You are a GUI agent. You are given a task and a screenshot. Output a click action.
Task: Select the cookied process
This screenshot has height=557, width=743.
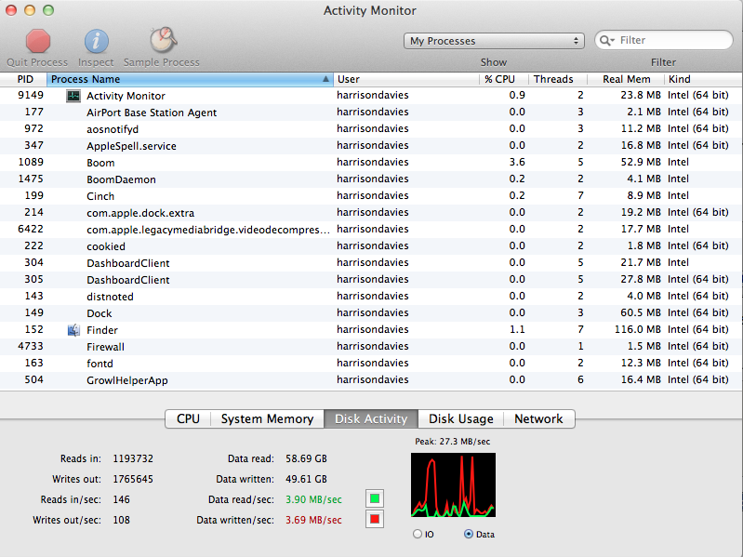[372, 246]
